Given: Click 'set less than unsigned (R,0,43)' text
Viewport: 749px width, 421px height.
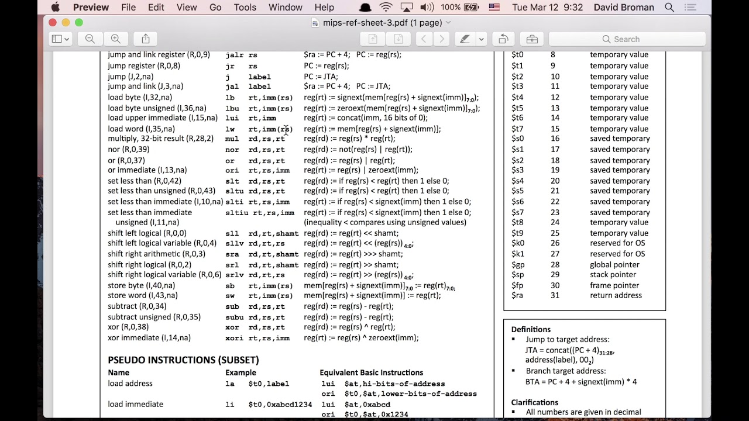Looking at the screenshot, I should tap(162, 191).
